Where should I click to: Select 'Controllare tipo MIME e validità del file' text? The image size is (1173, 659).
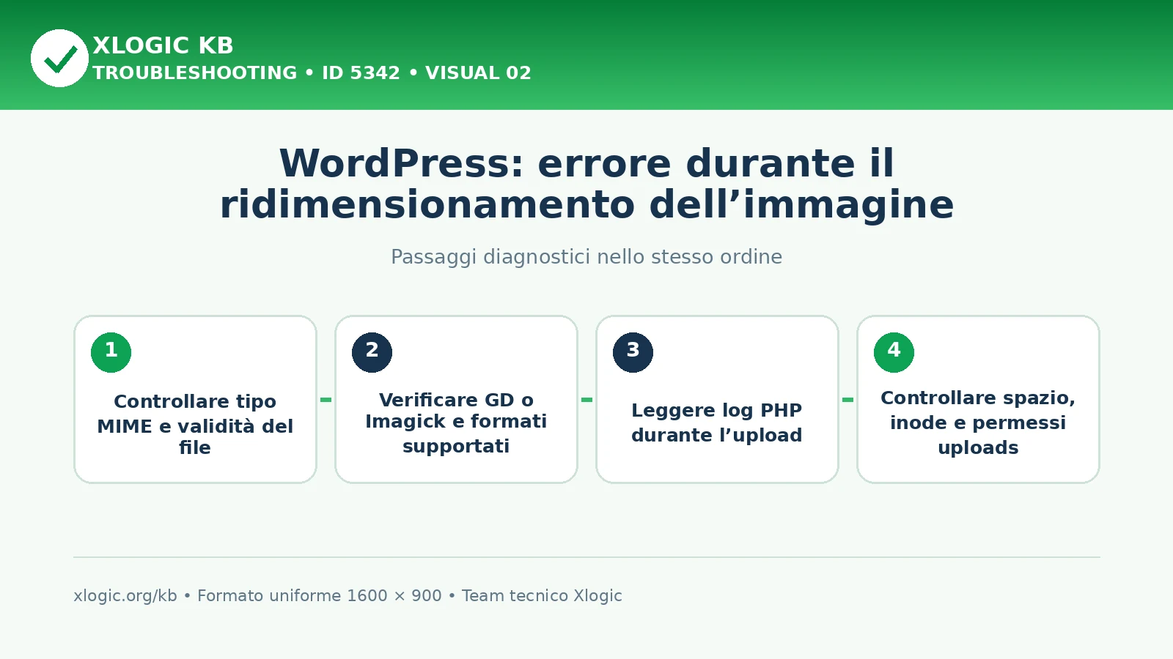pos(195,425)
